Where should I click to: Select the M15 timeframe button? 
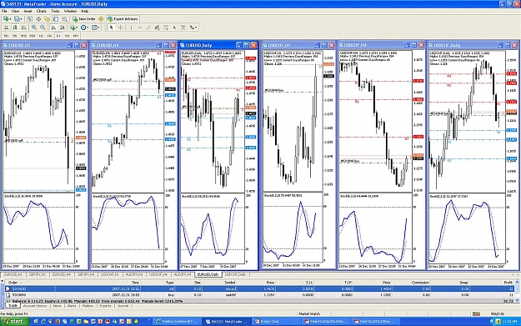pyautogui.click(x=23, y=36)
